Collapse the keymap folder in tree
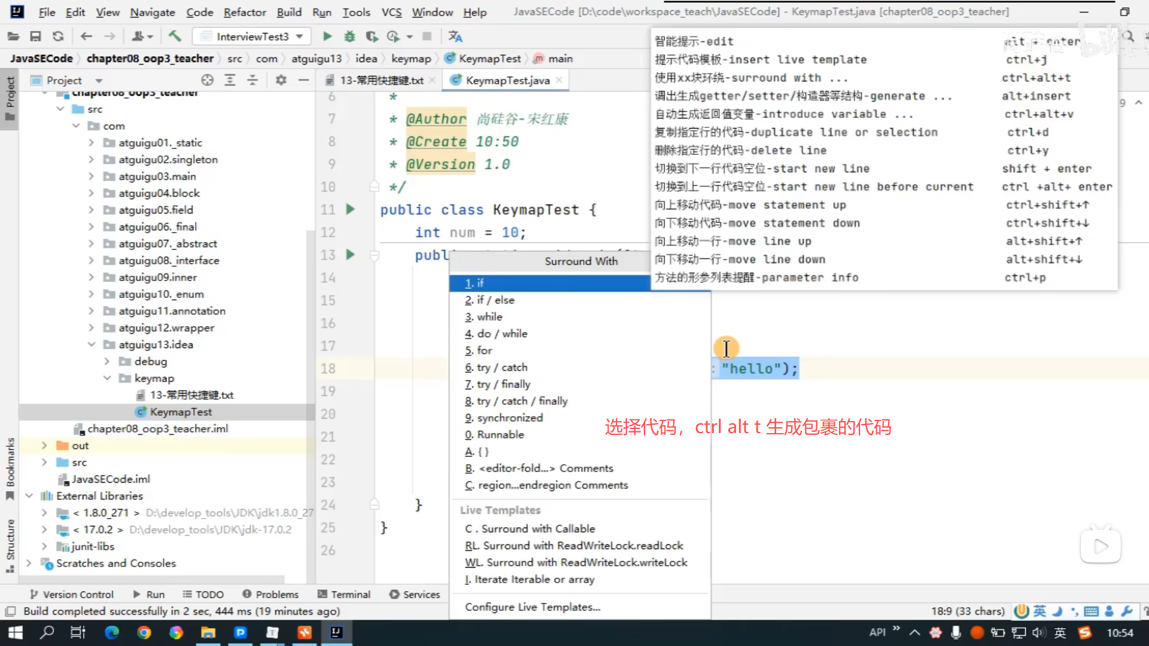 [107, 378]
